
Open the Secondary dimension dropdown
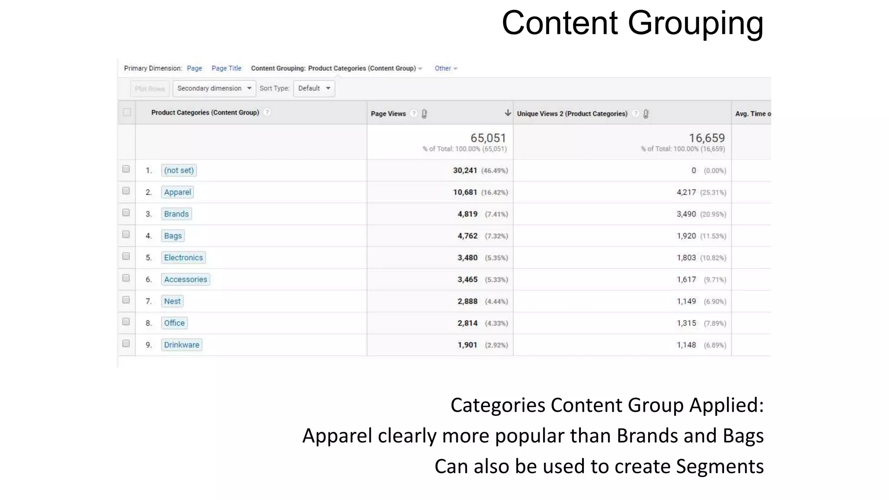pos(214,89)
